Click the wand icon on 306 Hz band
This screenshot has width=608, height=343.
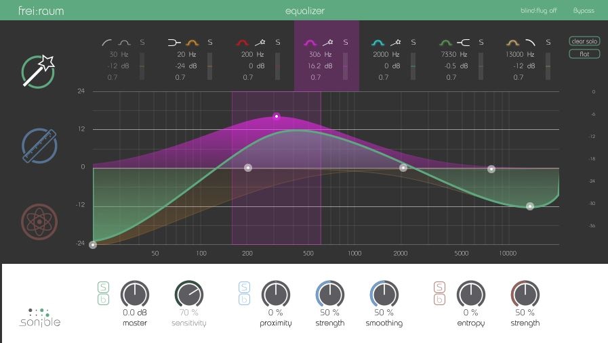tap(327, 42)
